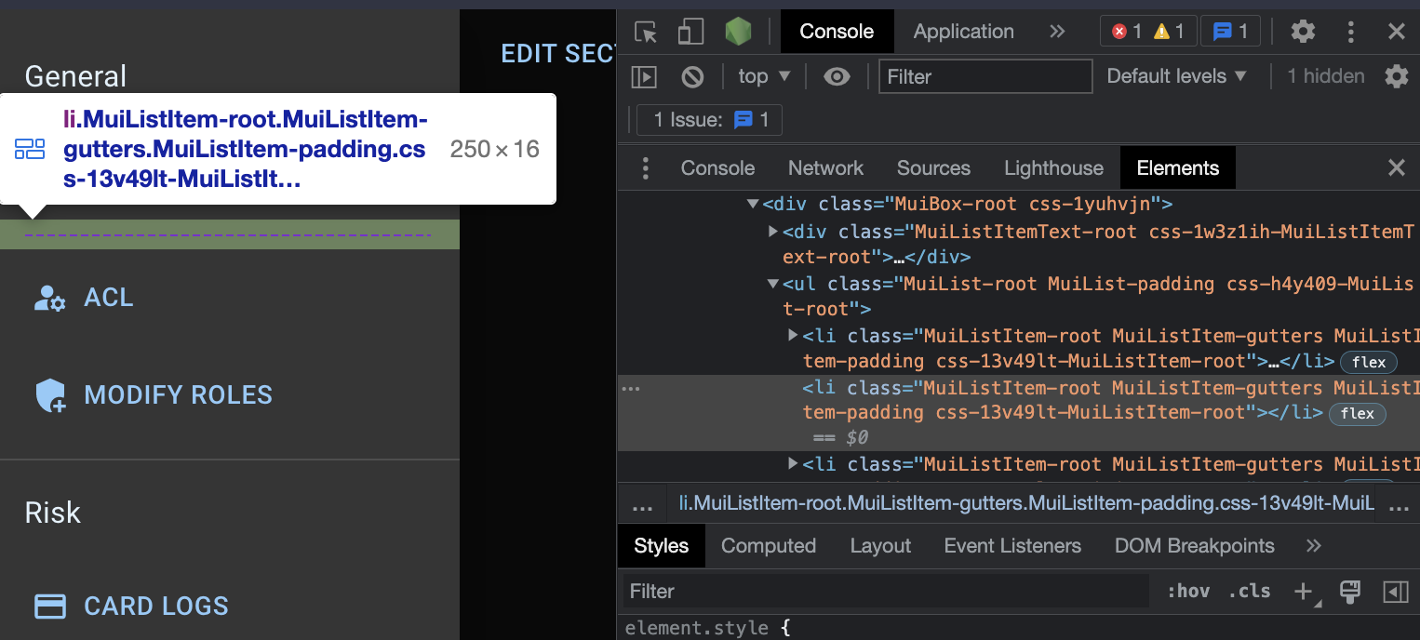The height and width of the screenshot is (640, 1420).
Task: Select the Lighthouse tab in drawer
Action: tap(1053, 168)
